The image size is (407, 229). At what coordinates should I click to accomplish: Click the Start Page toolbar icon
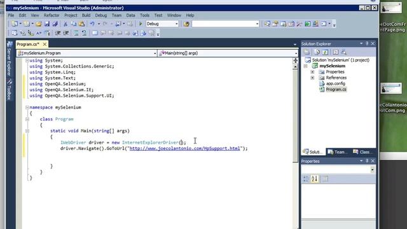tap(307, 24)
